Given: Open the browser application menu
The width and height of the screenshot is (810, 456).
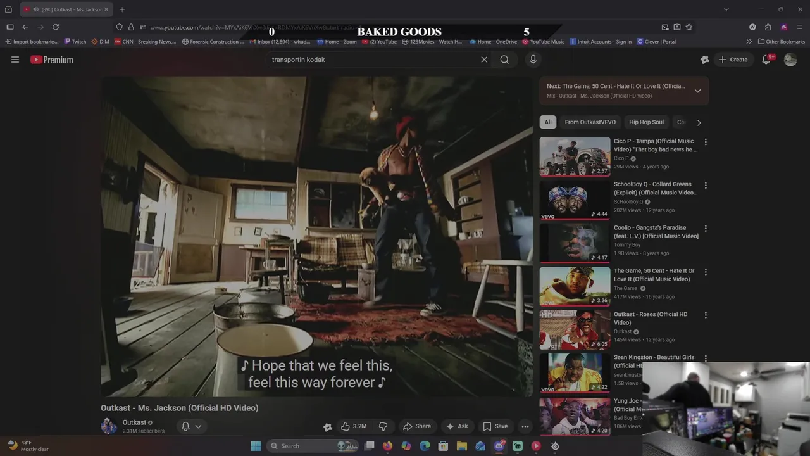Looking at the screenshot, I should pyautogui.click(x=800, y=27).
